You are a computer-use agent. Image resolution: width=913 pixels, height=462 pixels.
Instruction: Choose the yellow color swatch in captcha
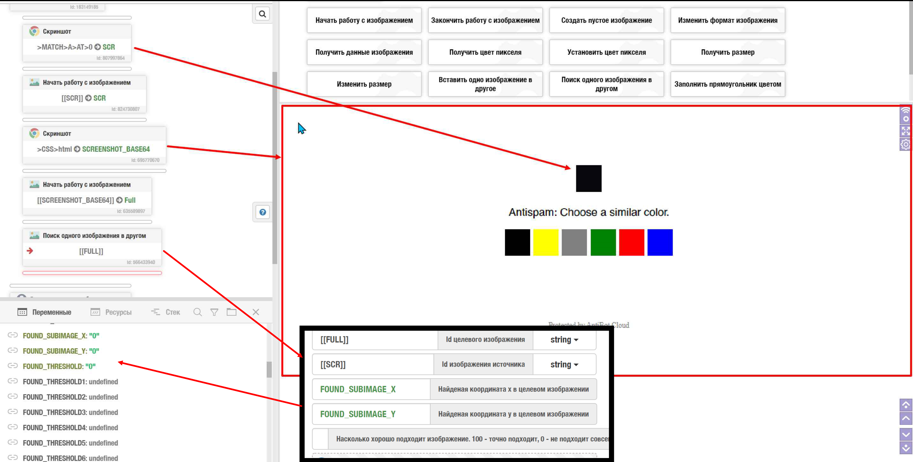pyautogui.click(x=545, y=242)
